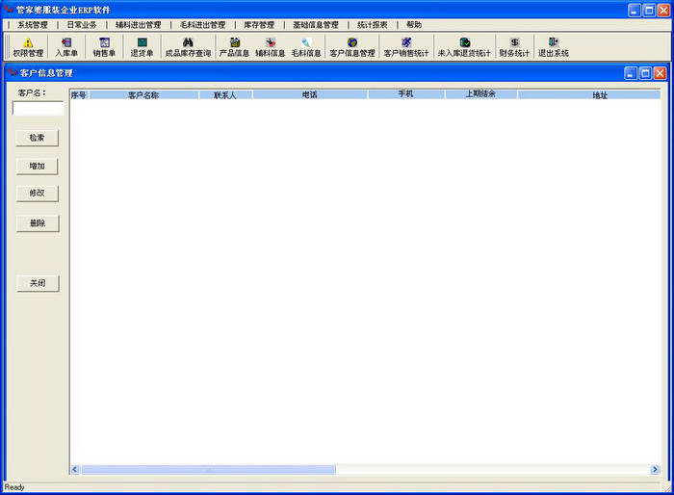Open 客户销售统计 toolbar icon

406,47
